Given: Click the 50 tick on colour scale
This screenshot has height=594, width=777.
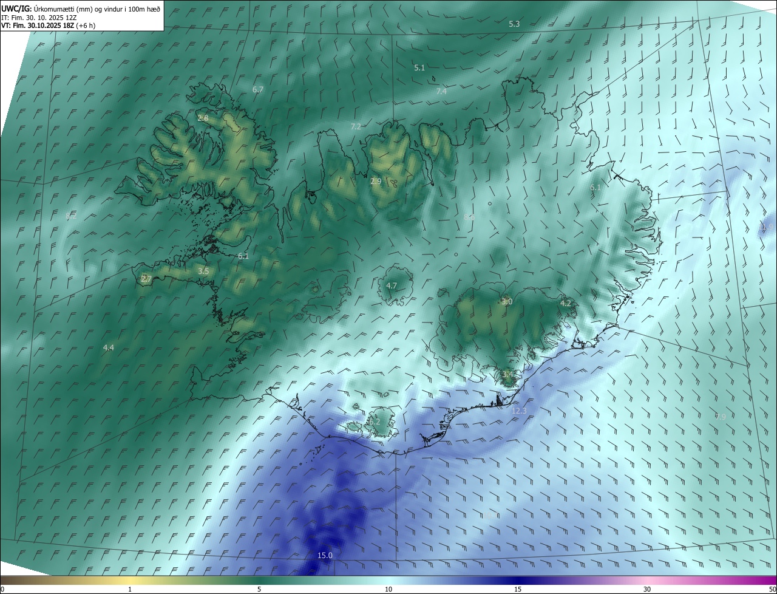Looking at the screenshot, I should click(772, 589).
